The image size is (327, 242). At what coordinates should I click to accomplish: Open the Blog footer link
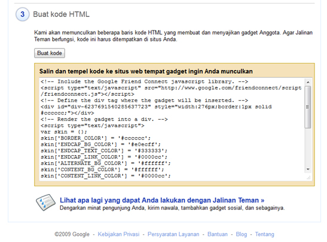(x=242, y=234)
